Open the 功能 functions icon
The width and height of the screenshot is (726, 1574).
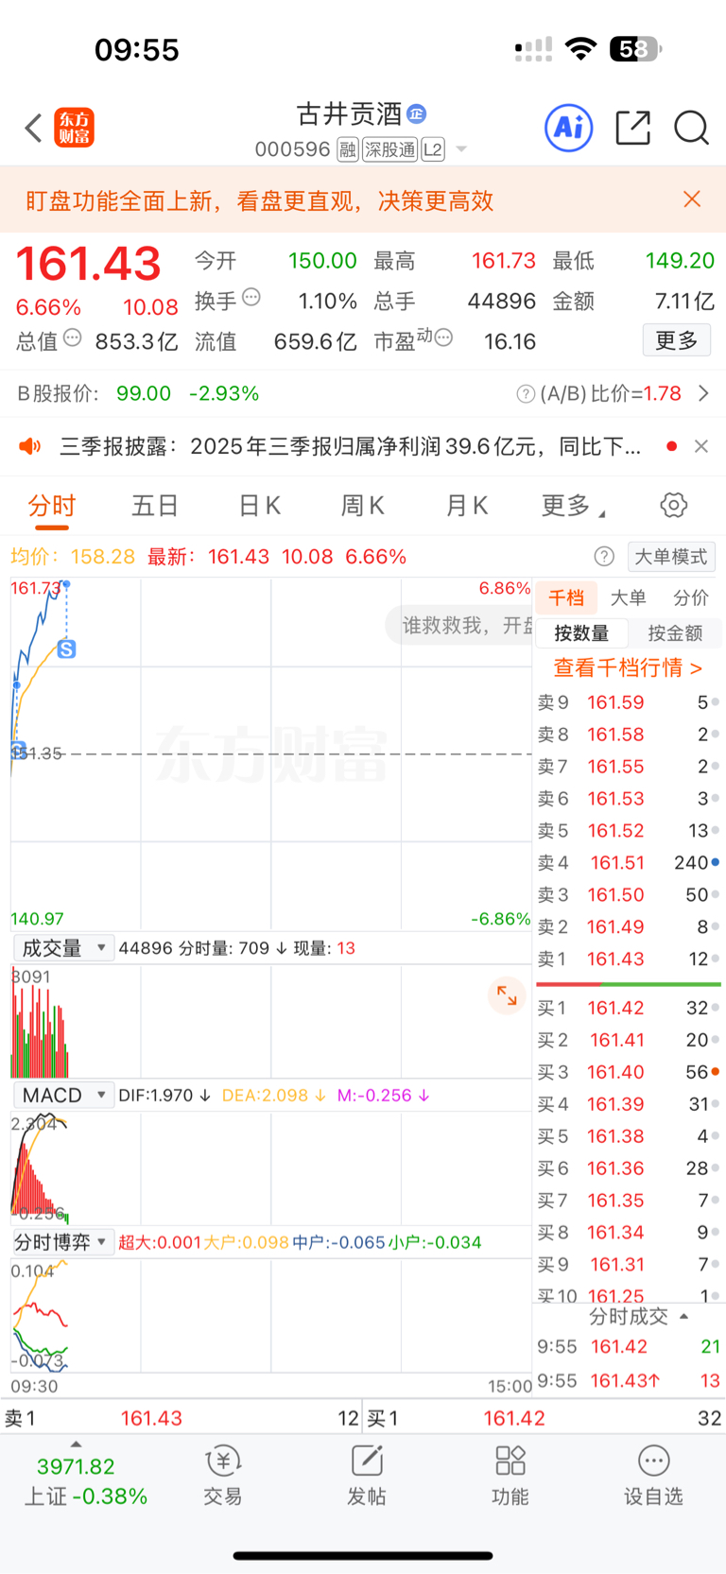click(510, 1476)
